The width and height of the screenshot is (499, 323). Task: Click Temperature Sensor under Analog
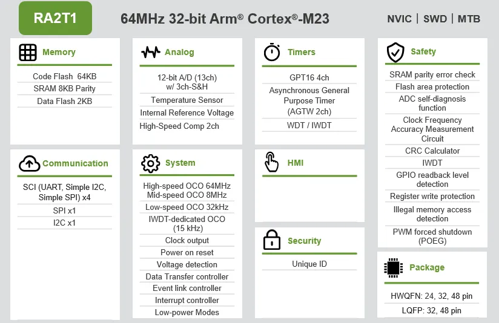click(187, 100)
